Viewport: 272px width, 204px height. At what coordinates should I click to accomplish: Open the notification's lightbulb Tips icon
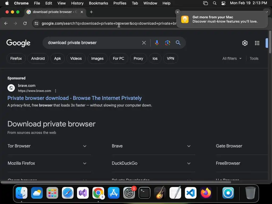(185, 19)
